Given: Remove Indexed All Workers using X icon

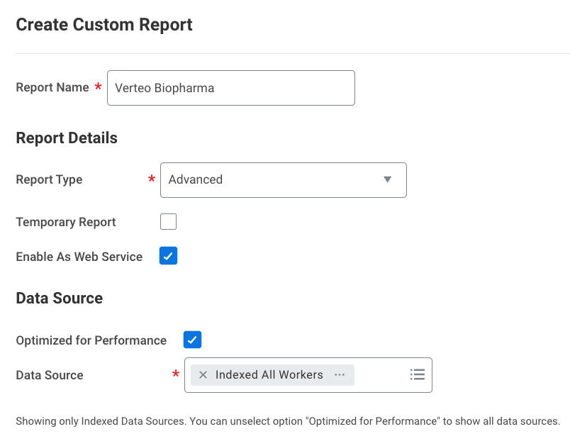Looking at the screenshot, I should click(203, 375).
